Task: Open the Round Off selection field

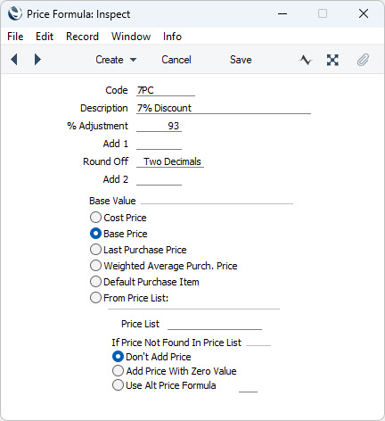Action: (170, 161)
